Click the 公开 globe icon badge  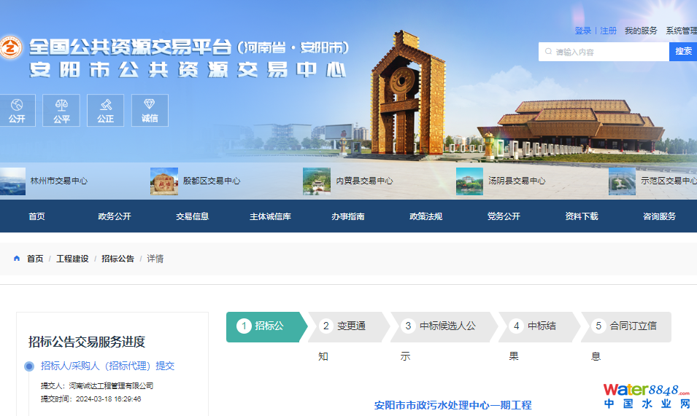coord(17,110)
